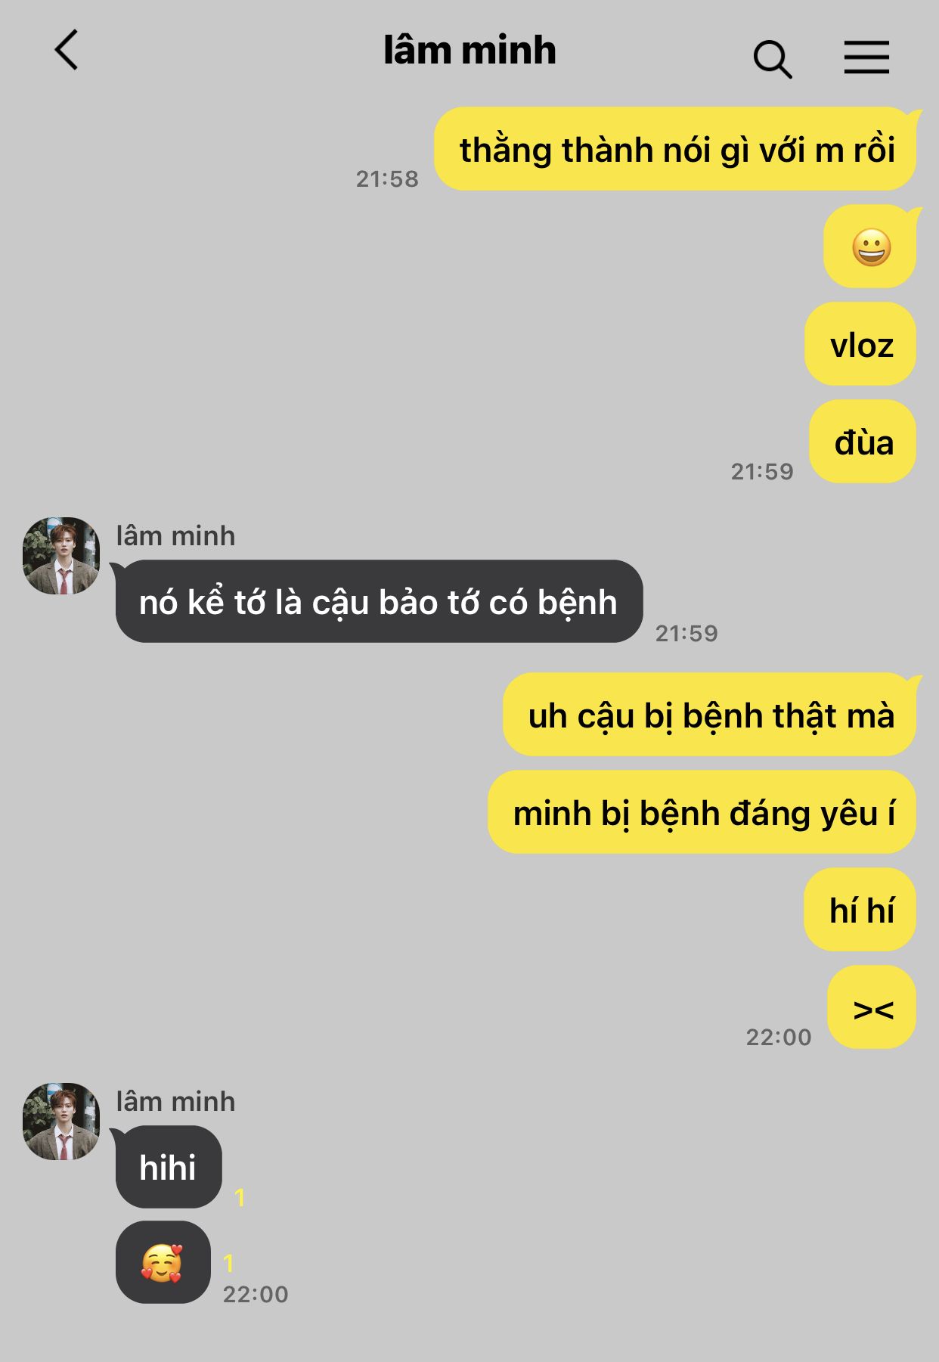
Task: Open the hamburger menu icon
Action: 866,57
